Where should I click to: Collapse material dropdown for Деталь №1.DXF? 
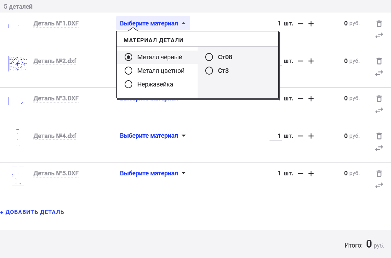coord(153,24)
